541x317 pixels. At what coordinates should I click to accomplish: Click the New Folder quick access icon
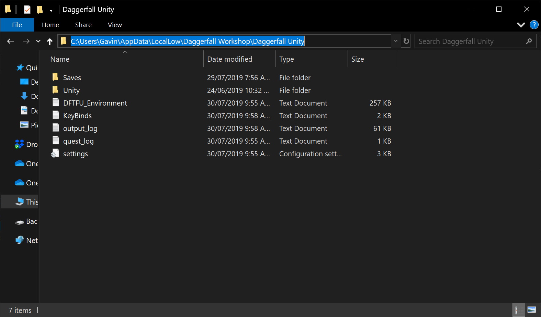tap(40, 10)
